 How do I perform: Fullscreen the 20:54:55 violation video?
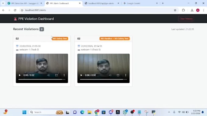click(118, 75)
